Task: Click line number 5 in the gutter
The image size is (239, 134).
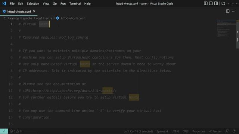Action: 11,51
